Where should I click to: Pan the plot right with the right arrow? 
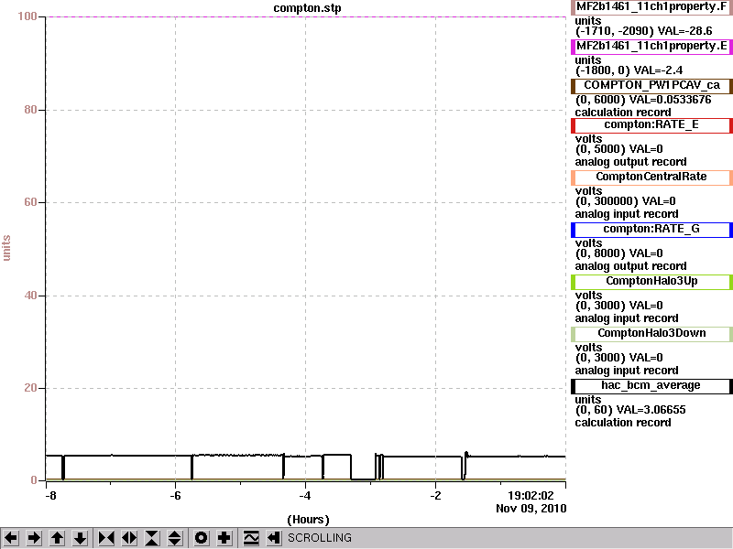(x=34, y=538)
